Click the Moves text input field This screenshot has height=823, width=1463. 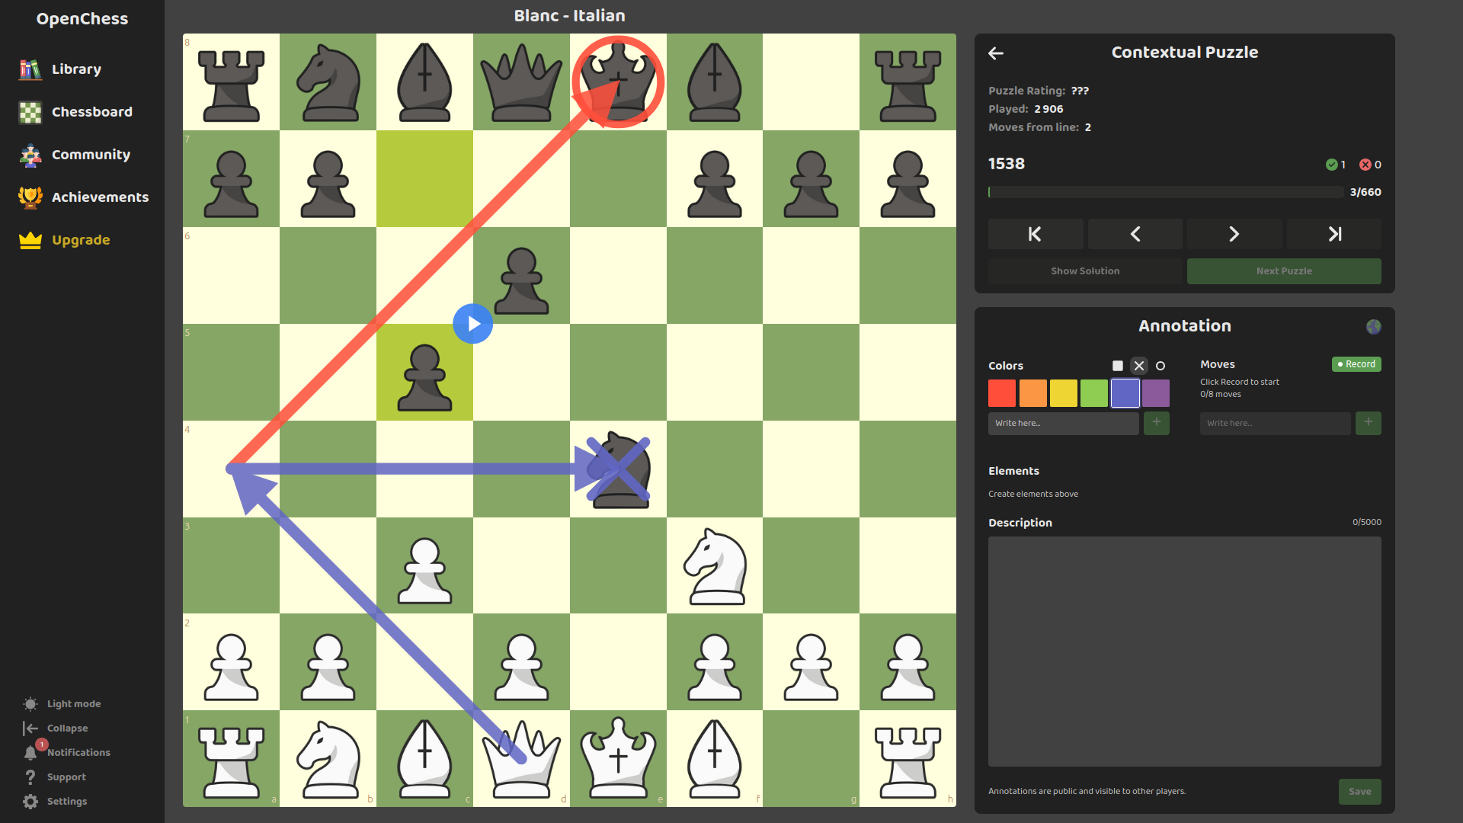point(1276,423)
